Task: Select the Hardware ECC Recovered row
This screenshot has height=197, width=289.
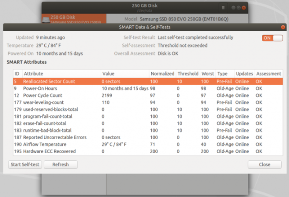Action: [50, 151]
